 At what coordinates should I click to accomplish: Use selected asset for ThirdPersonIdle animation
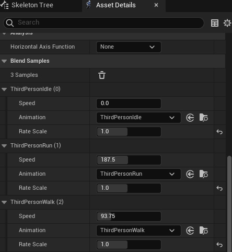pos(190,118)
